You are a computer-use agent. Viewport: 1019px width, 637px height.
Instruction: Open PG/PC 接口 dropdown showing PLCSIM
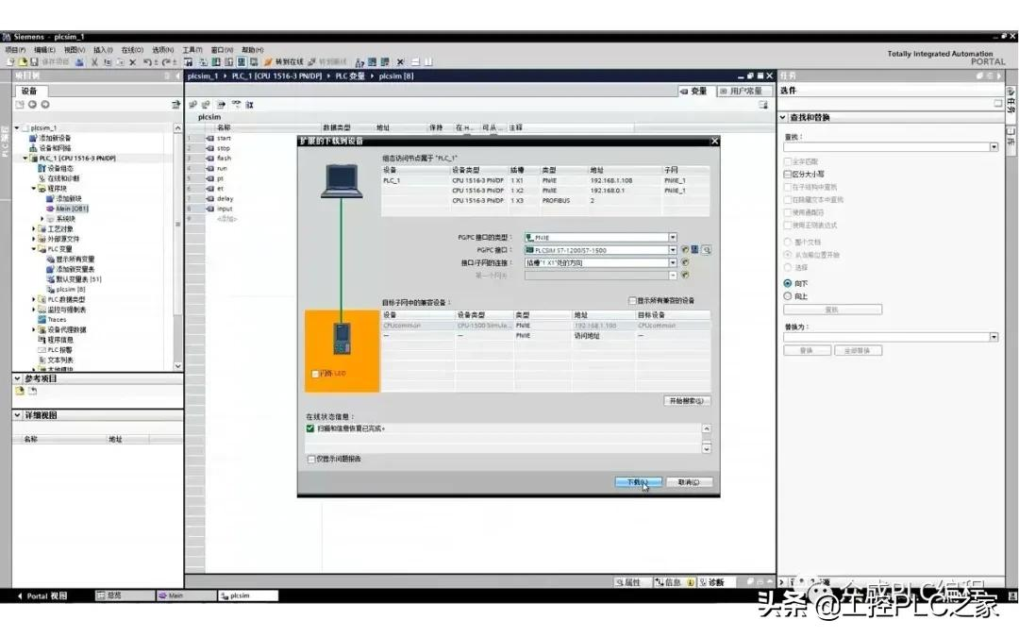coord(673,249)
